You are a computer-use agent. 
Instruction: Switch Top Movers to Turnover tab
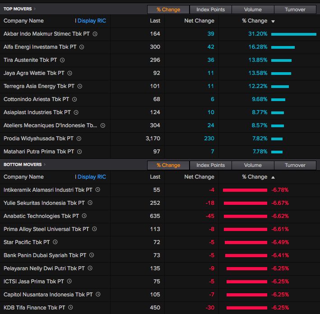(x=295, y=9)
